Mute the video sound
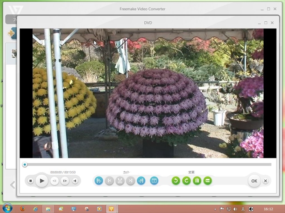The height and width of the screenshot is (213, 285). (75, 181)
